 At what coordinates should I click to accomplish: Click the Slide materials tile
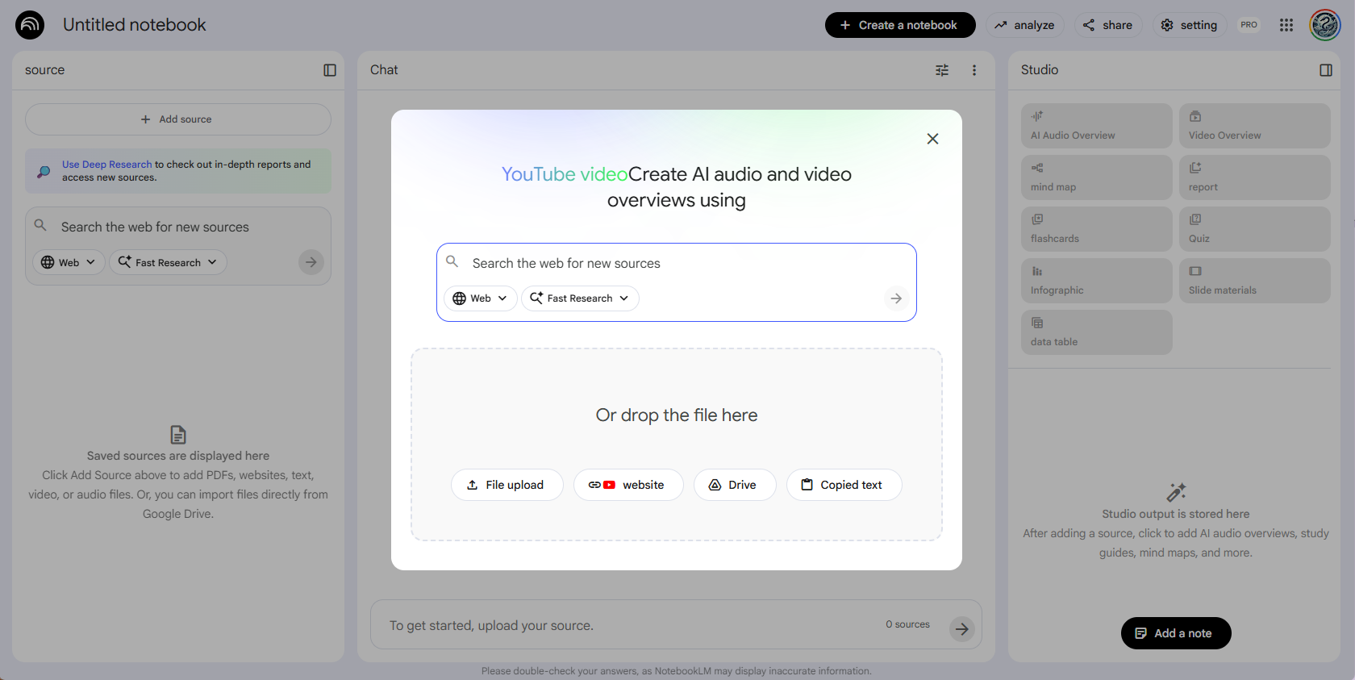[x=1254, y=281]
